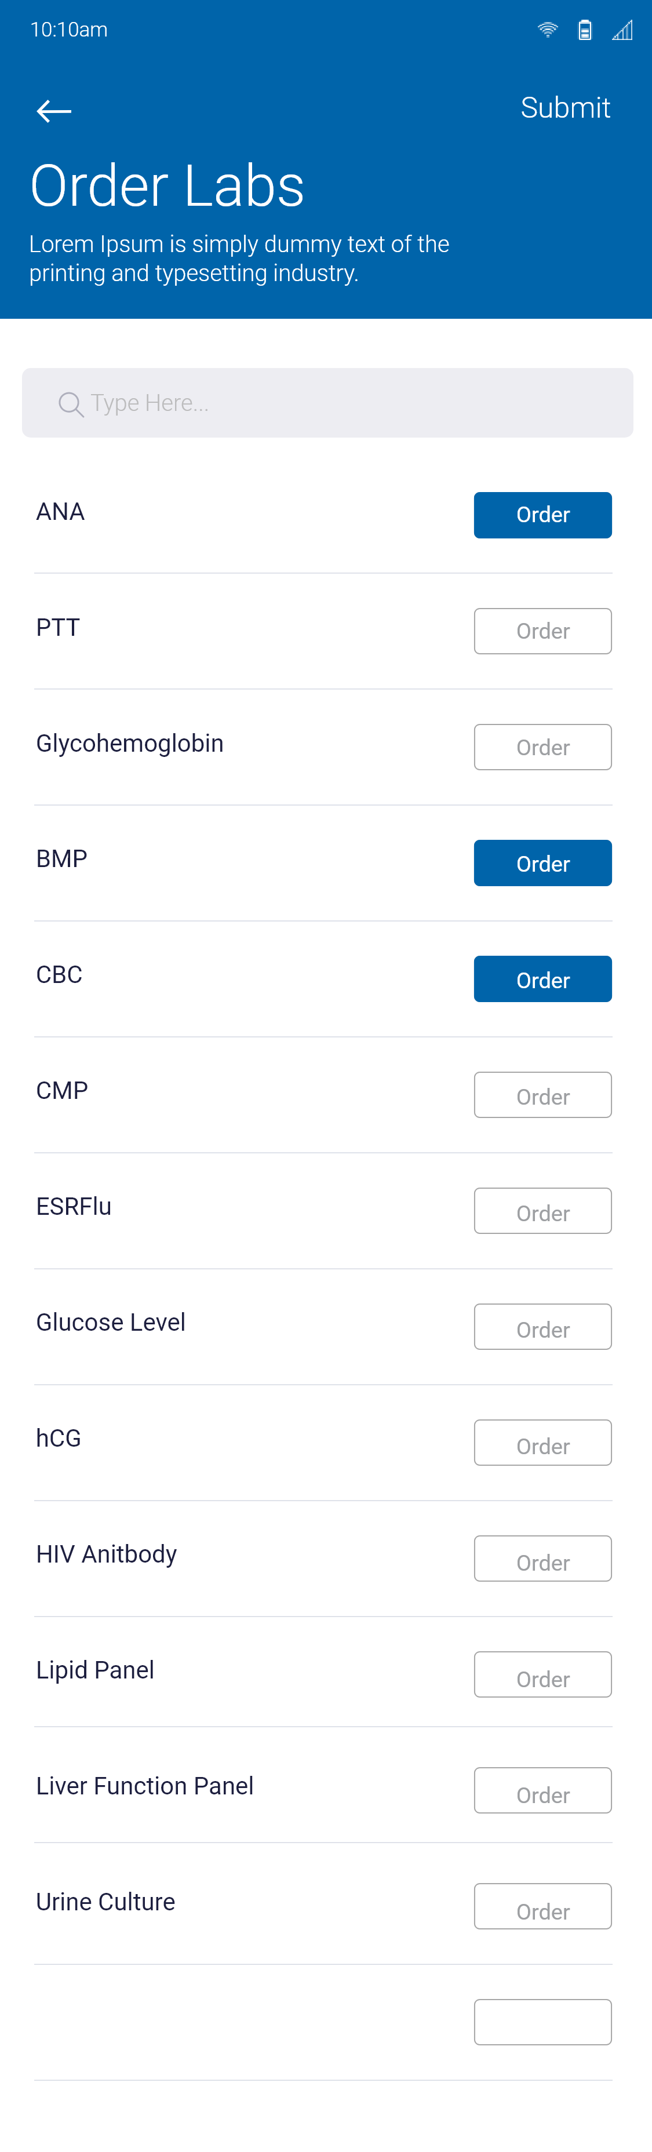Toggle Order for PTT
The width and height of the screenshot is (652, 2152).
tap(542, 631)
